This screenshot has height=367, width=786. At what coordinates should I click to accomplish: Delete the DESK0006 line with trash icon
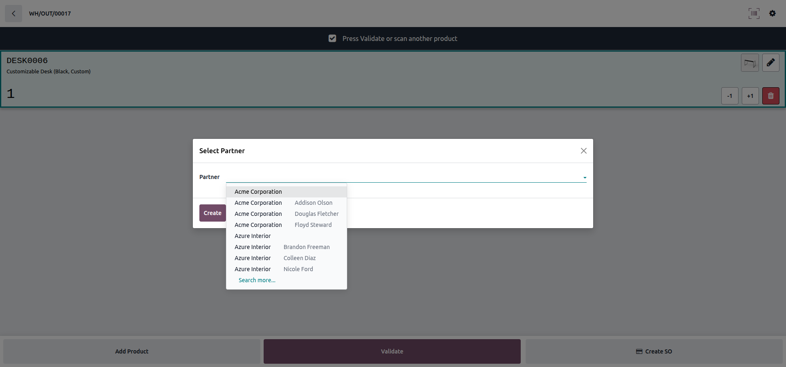[x=770, y=96]
